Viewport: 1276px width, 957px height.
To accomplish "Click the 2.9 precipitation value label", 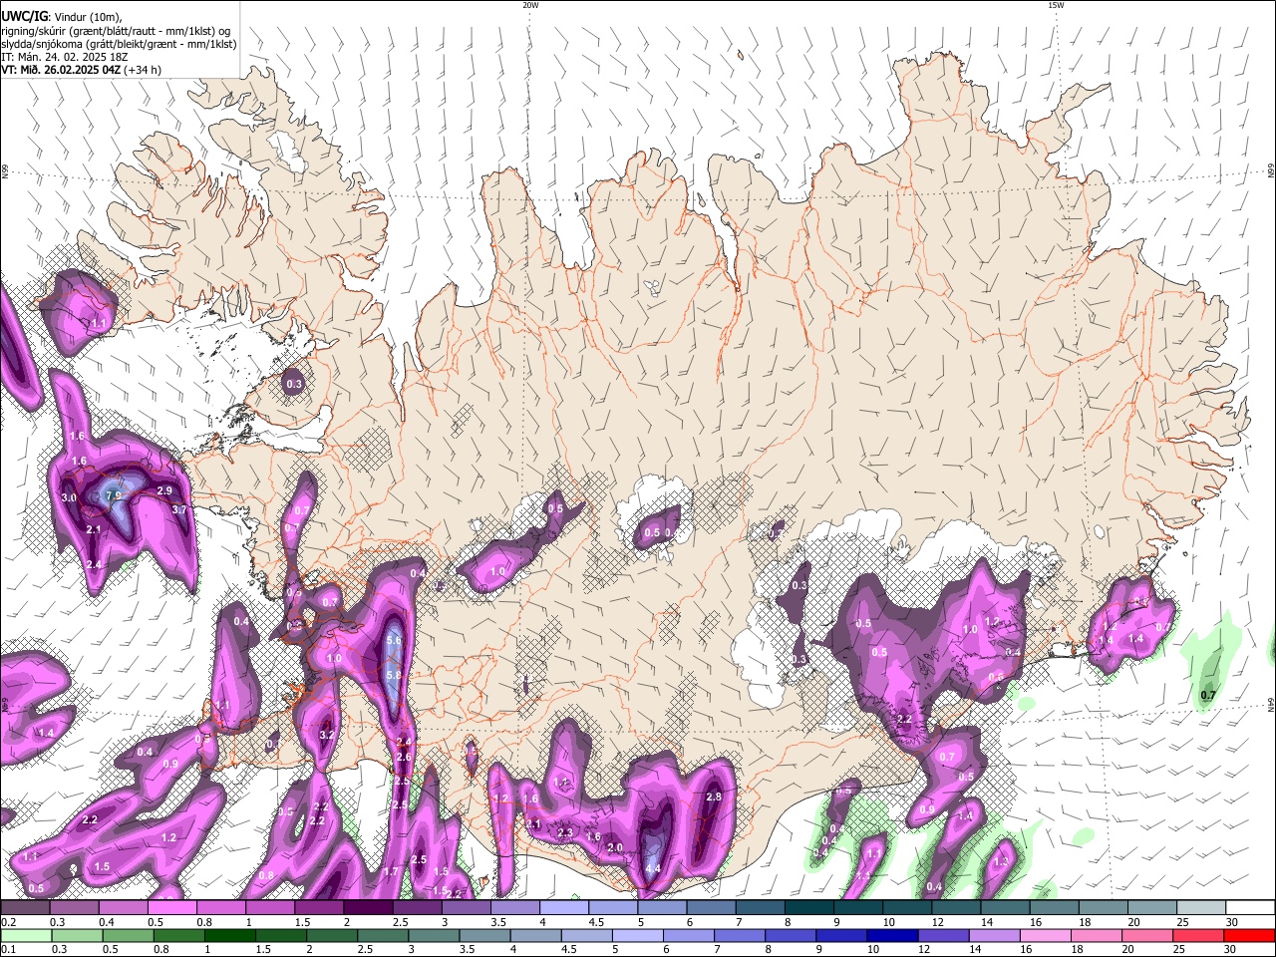I will pos(164,490).
